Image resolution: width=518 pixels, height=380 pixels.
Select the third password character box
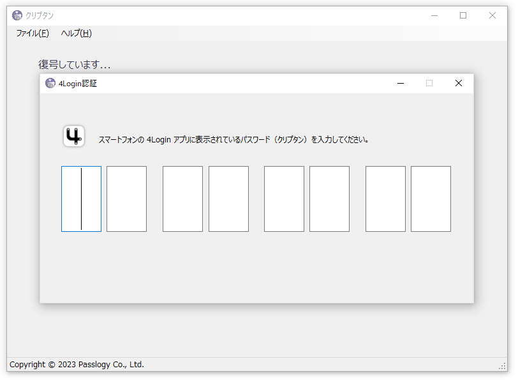182,199
